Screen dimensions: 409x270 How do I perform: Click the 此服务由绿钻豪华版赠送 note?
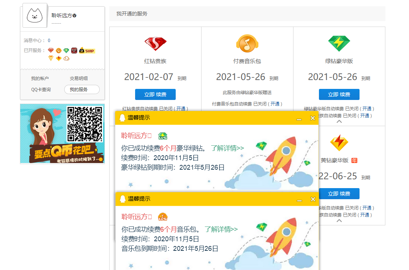[247, 93]
